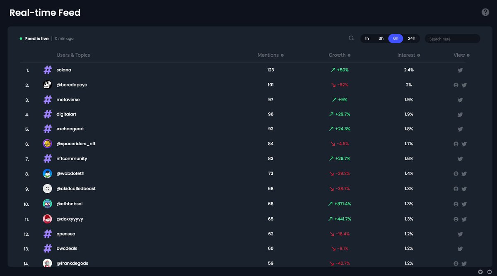Select the 24h time range
The height and width of the screenshot is (276, 497).
coord(411,38)
